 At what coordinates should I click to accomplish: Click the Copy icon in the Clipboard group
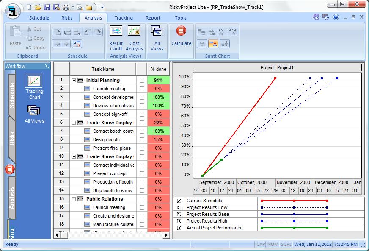pos(36,38)
